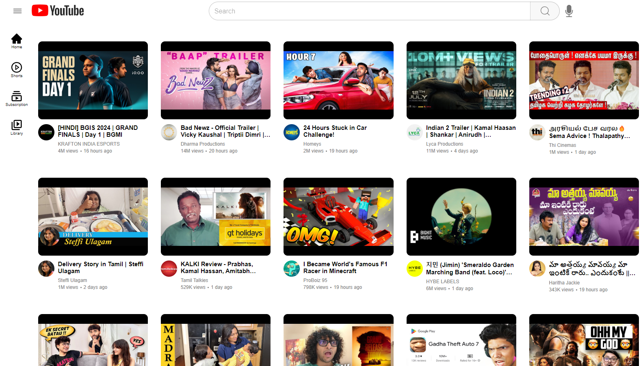Open Lyca Productions channel avatar

tap(415, 132)
